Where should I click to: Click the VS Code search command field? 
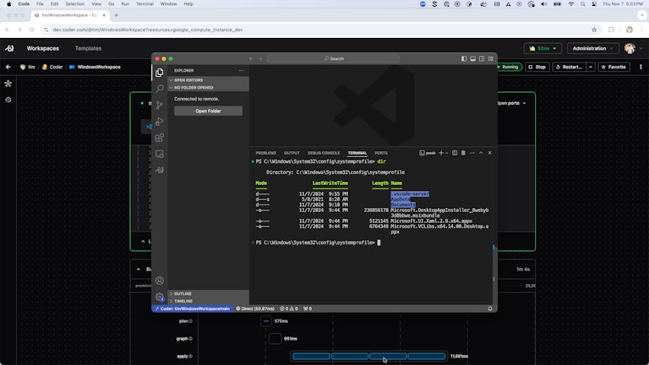(x=333, y=58)
